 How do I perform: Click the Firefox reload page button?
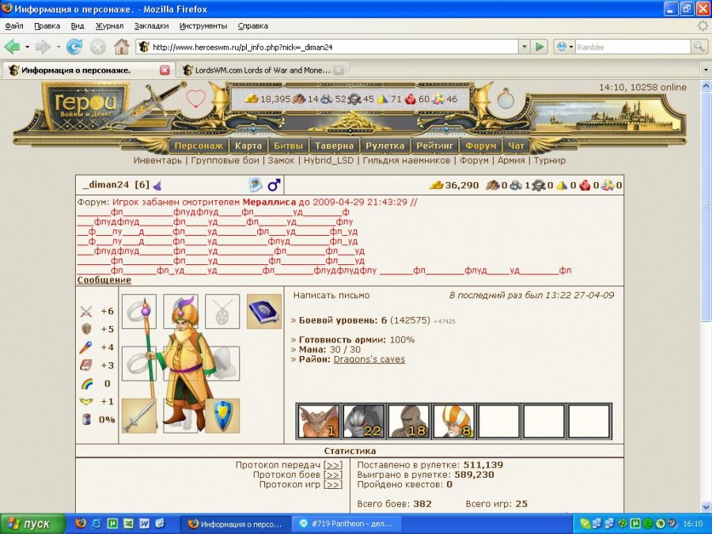(74, 47)
